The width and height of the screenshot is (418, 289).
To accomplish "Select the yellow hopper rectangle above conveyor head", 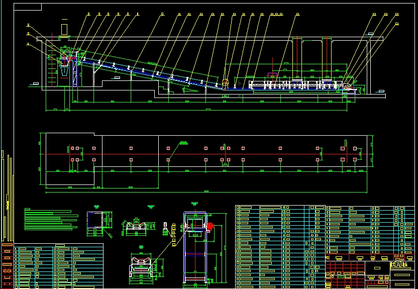I will tap(64, 29).
